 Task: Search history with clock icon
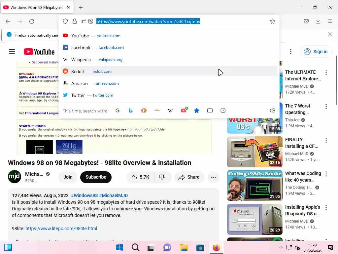pos(223,110)
